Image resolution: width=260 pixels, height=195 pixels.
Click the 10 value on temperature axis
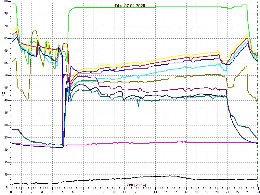(x=6, y=175)
